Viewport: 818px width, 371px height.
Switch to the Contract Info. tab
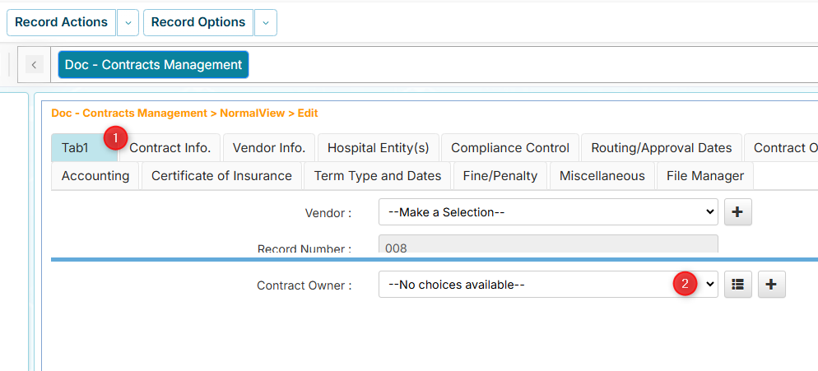[x=170, y=148]
